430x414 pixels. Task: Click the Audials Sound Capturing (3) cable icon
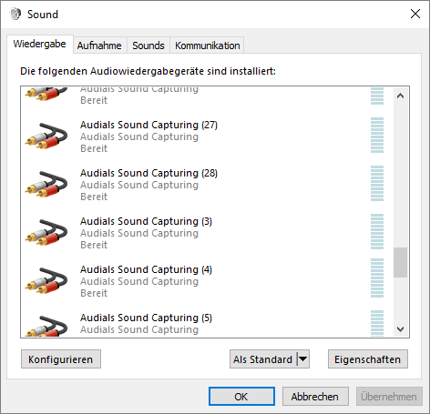click(46, 232)
